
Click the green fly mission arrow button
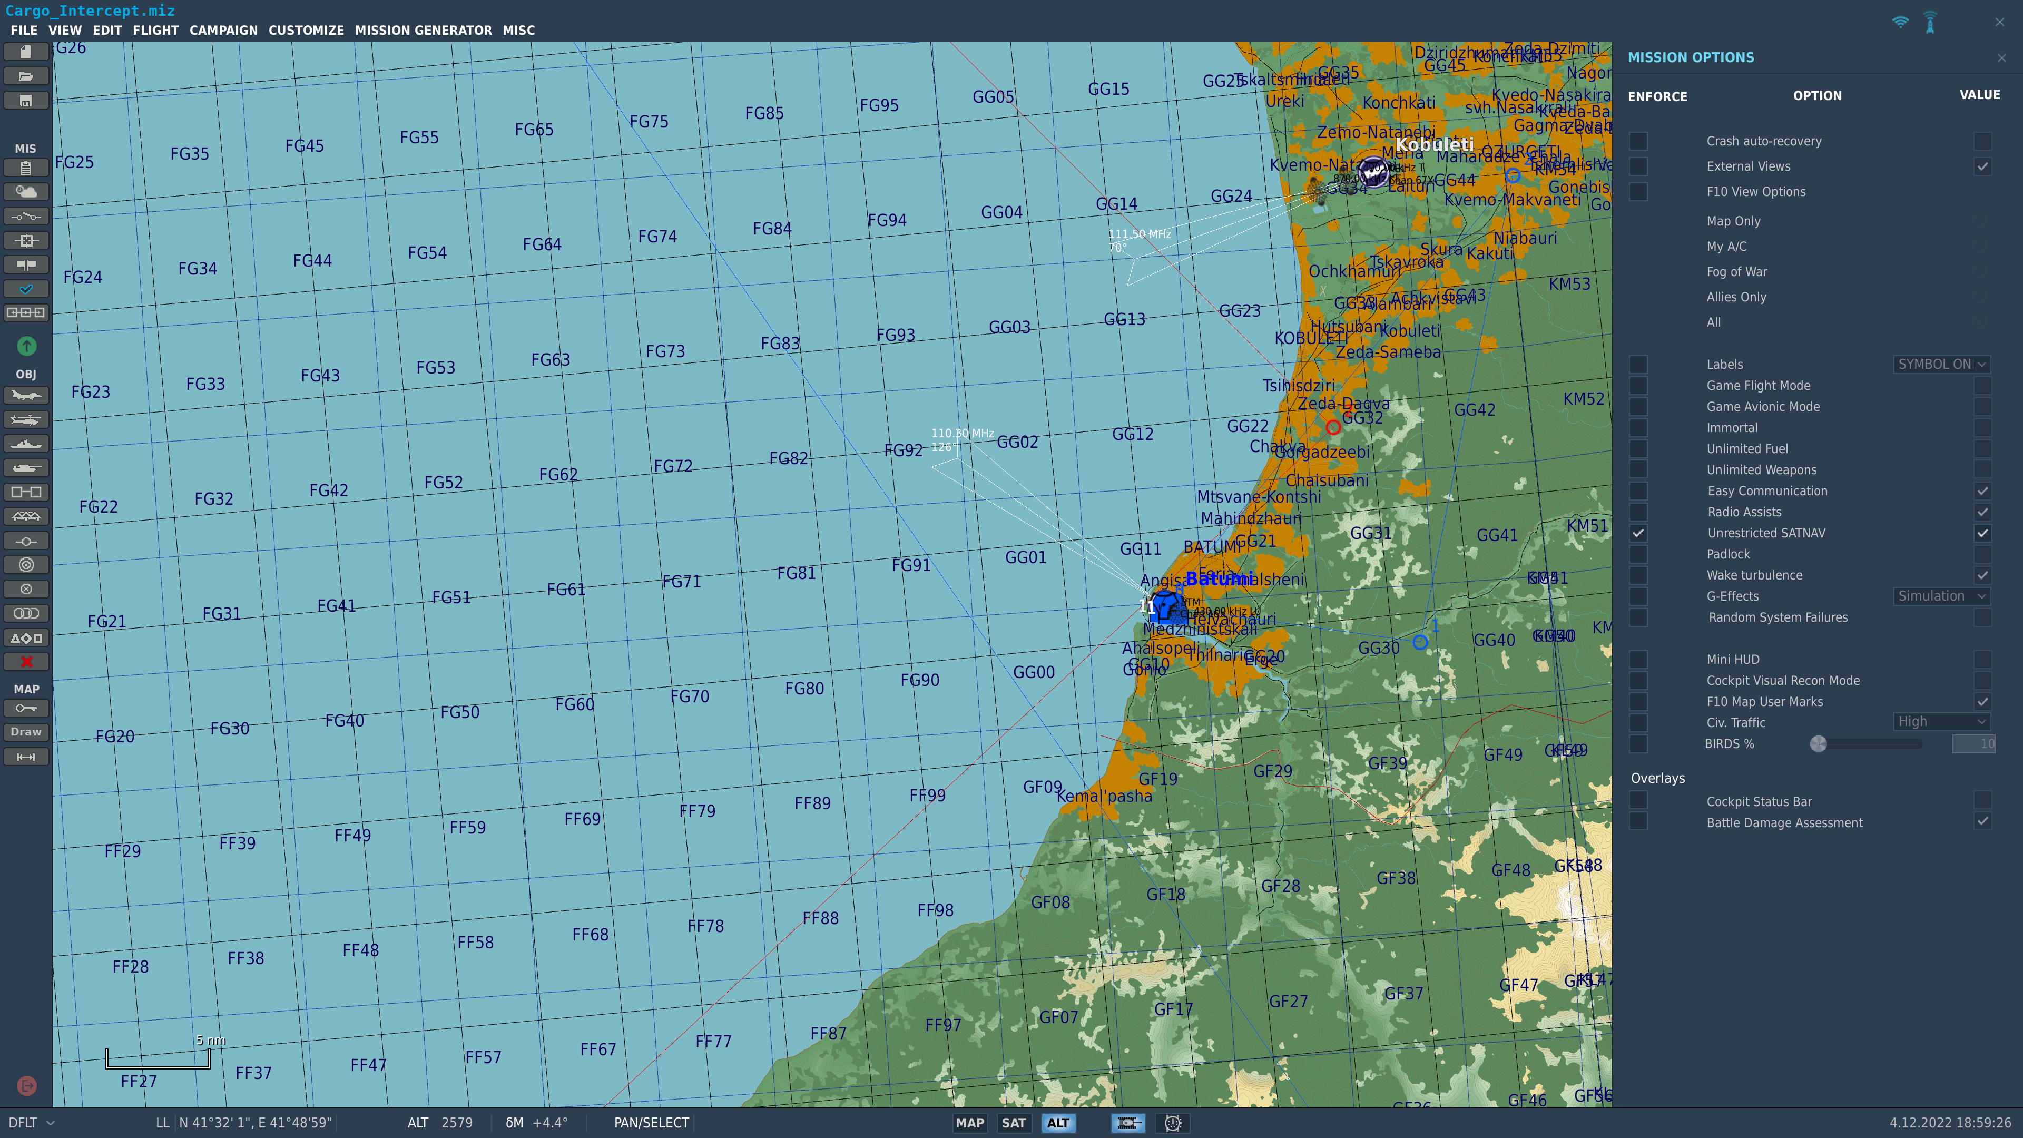(26, 346)
